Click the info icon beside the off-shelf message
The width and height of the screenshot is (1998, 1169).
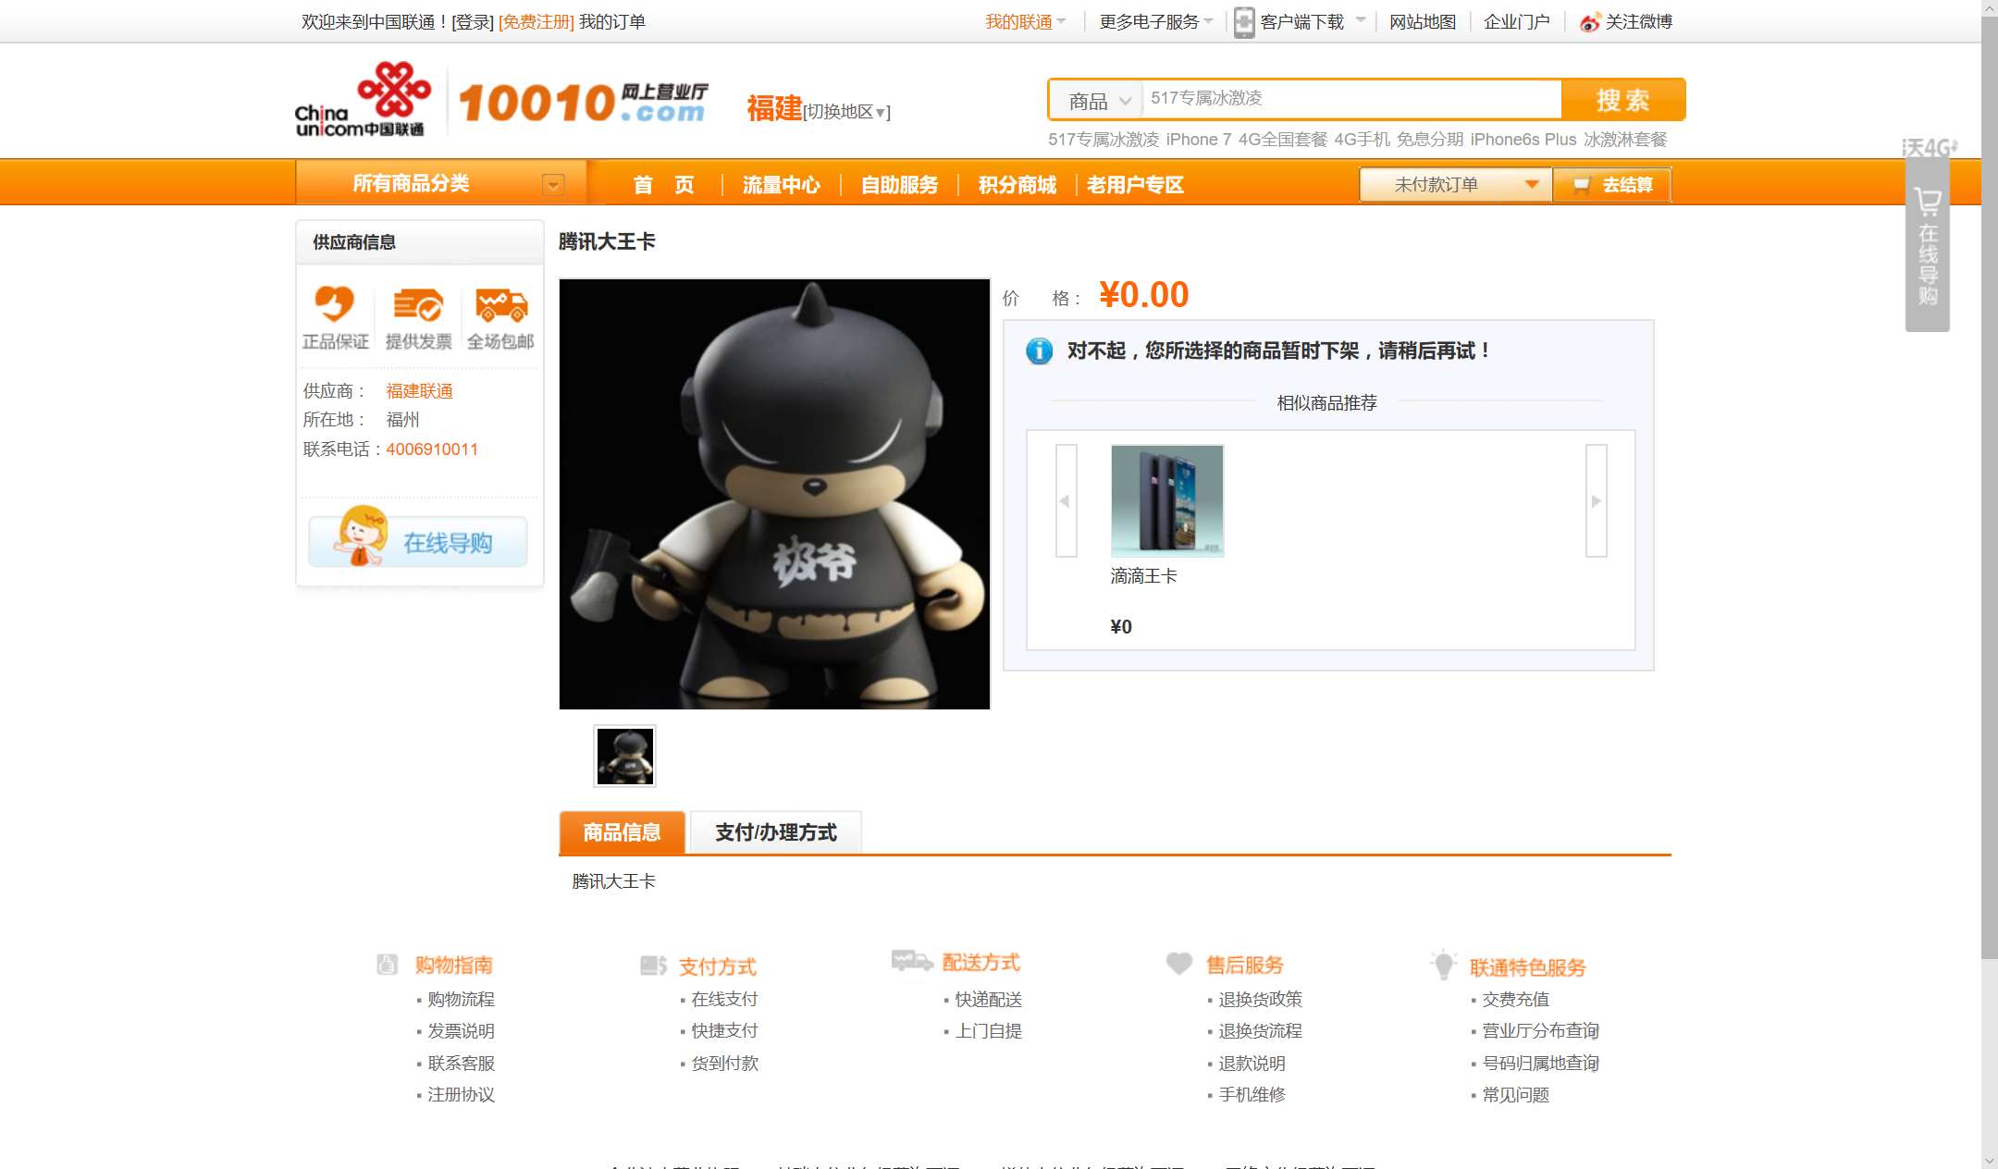click(1040, 351)
